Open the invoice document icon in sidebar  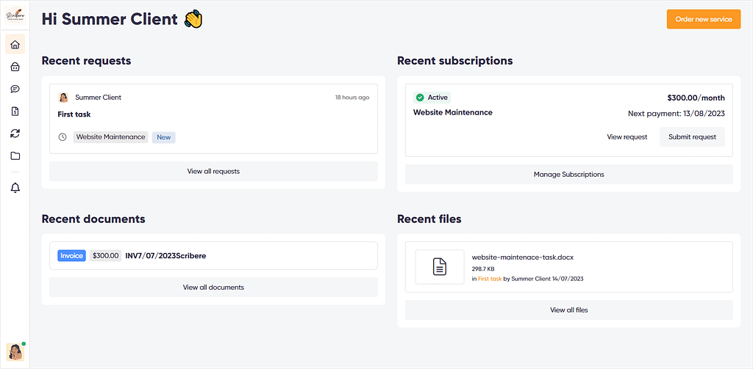pos(15,112)
